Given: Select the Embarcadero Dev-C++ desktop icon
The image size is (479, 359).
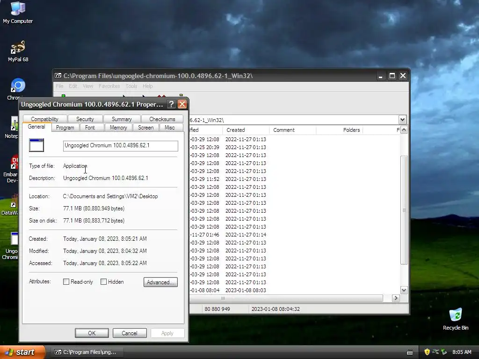Looking at the screenshot, I should pyautogui.click(x=15, y=162).
